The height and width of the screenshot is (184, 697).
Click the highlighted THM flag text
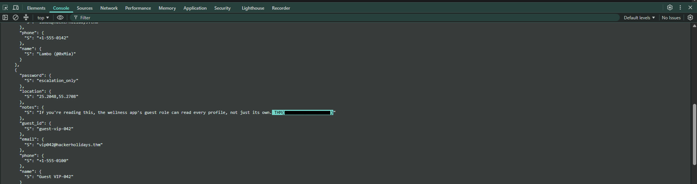[303, 112]
